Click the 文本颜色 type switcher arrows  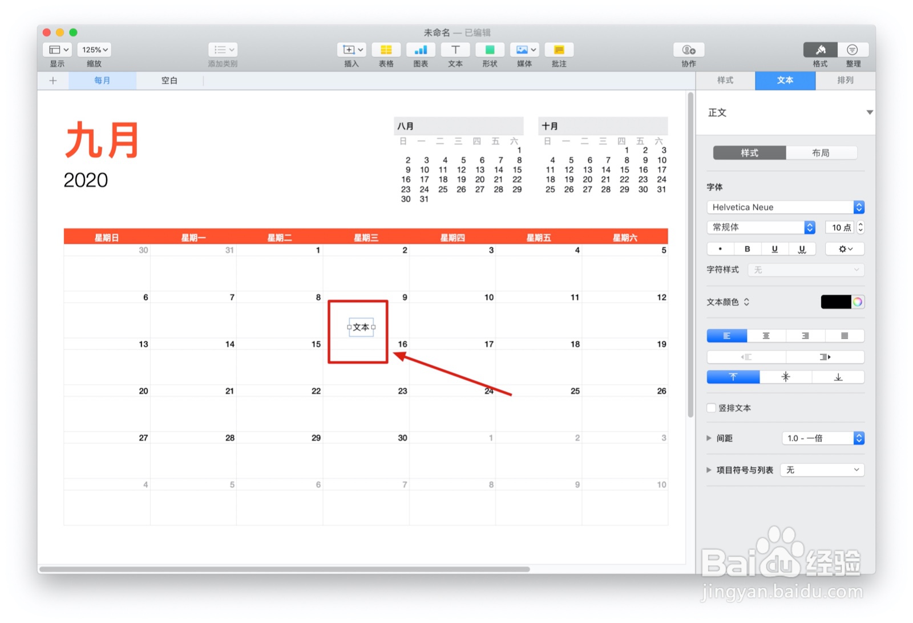746,302
